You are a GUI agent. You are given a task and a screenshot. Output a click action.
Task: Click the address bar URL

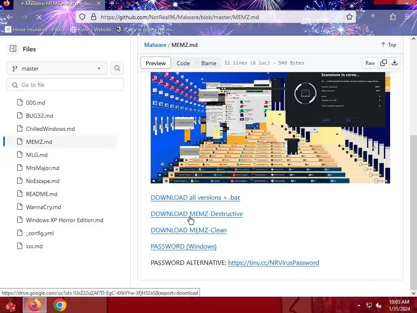180,17
